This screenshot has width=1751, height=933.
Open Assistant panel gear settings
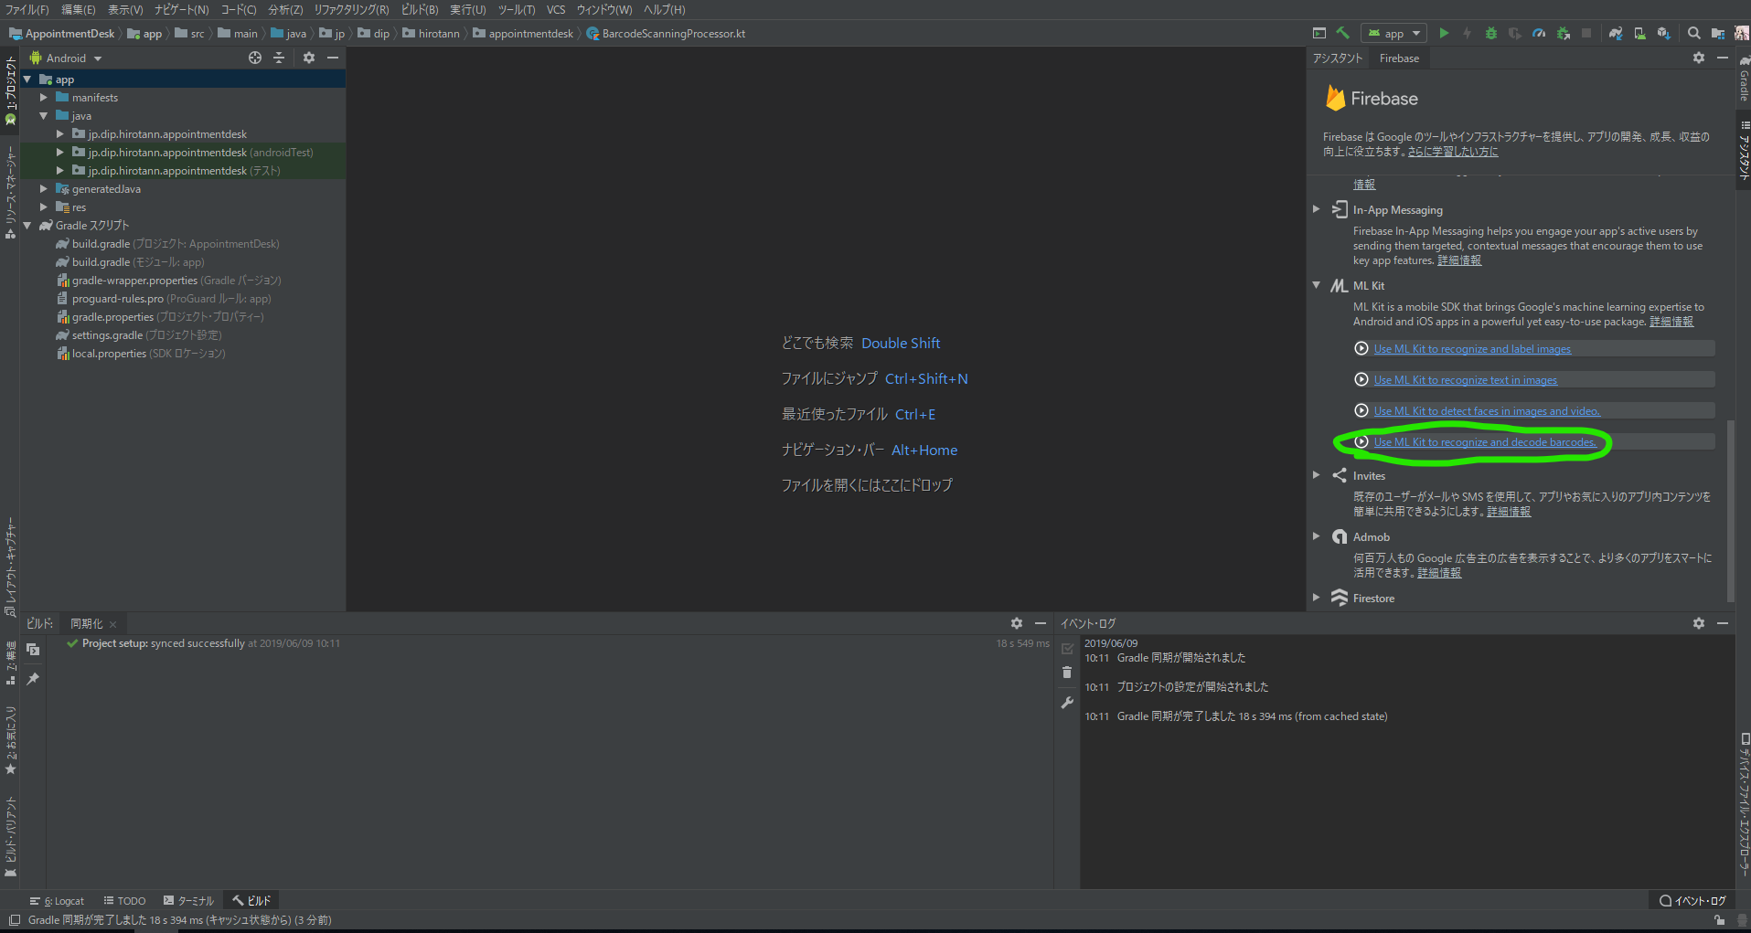[x=1699, y=58]
